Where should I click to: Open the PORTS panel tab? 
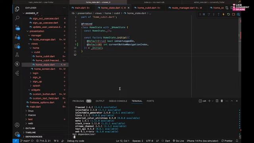coord(150,101)
